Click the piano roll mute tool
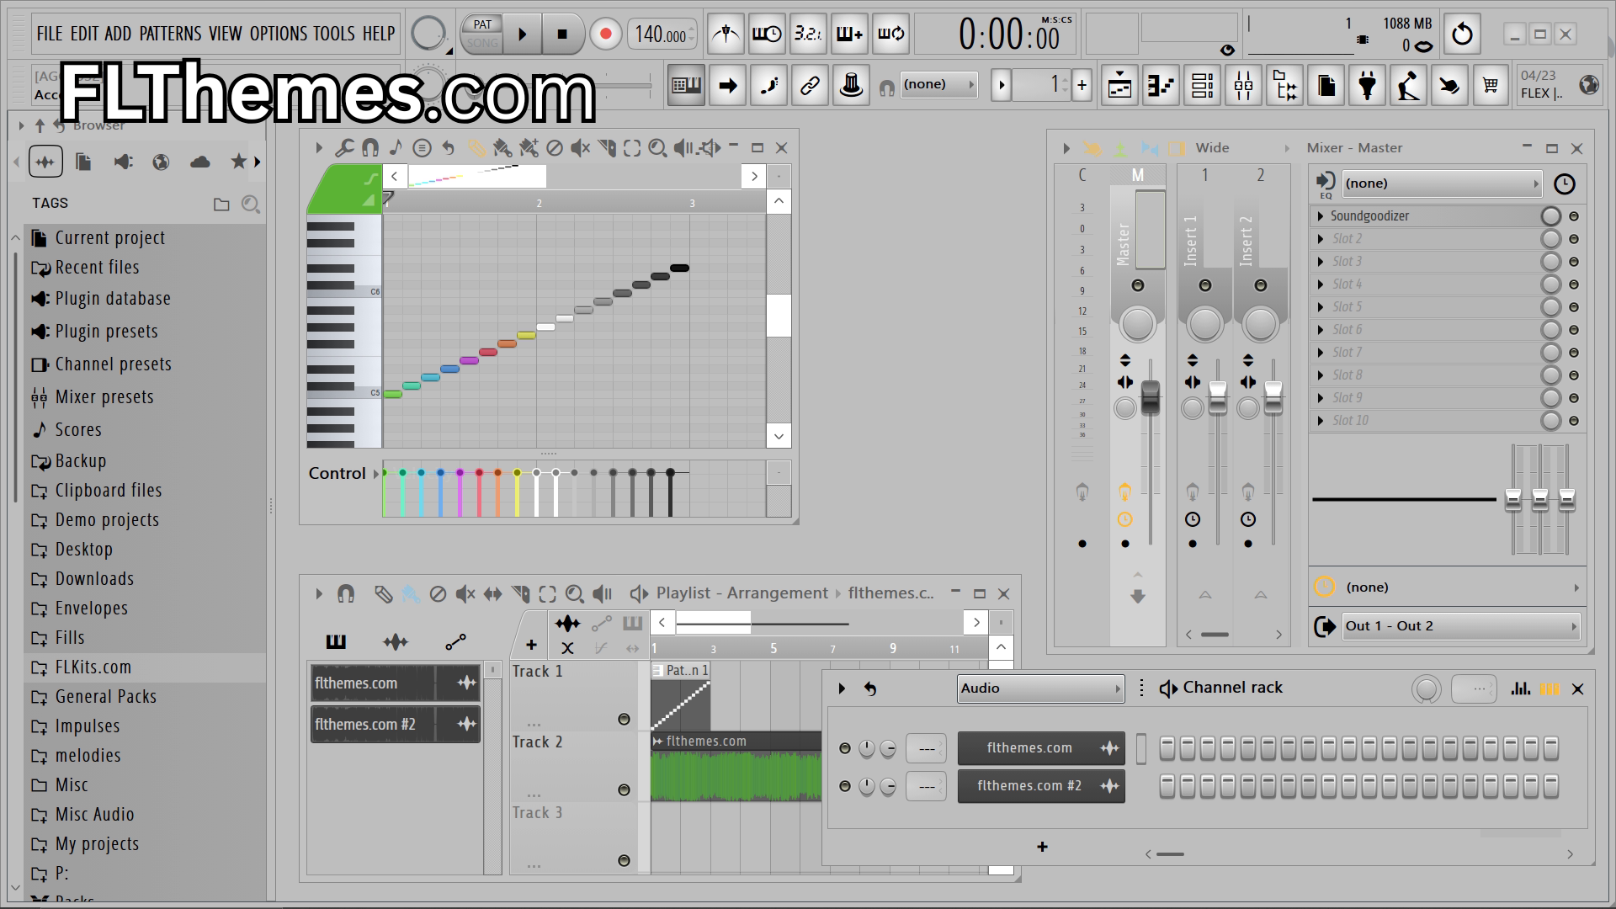The height and width of the screenshot is (909, 1616). (580, 148)
